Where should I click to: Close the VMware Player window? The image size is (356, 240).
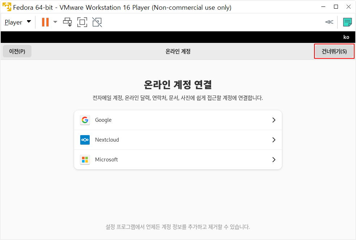(x=348, y=7)
